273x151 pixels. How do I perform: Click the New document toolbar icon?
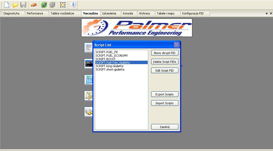point(7,5)
